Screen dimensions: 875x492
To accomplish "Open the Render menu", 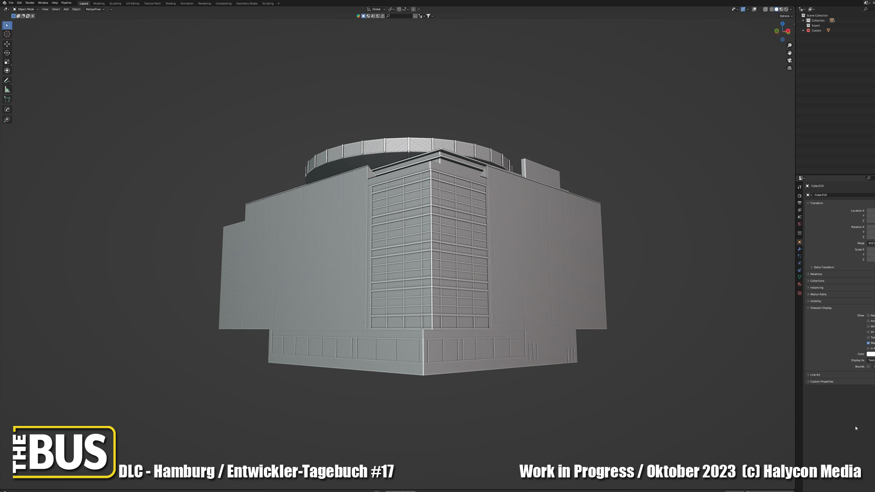I will coord(30,3).
